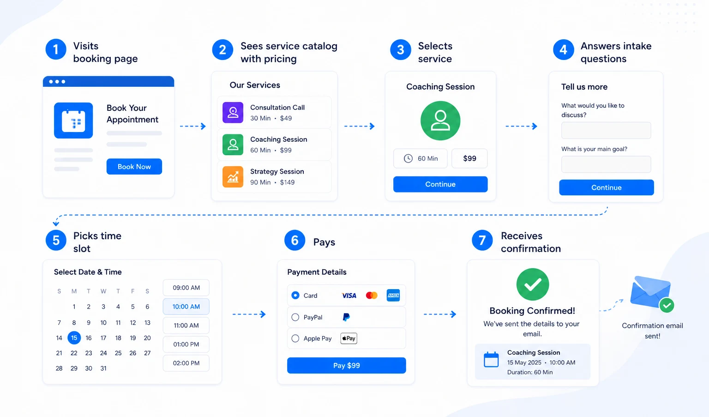Select the highlighted date 15 in calendar
Image resolution: width=709 pixels, height=417 pixels.
click(x=74, y=338)
